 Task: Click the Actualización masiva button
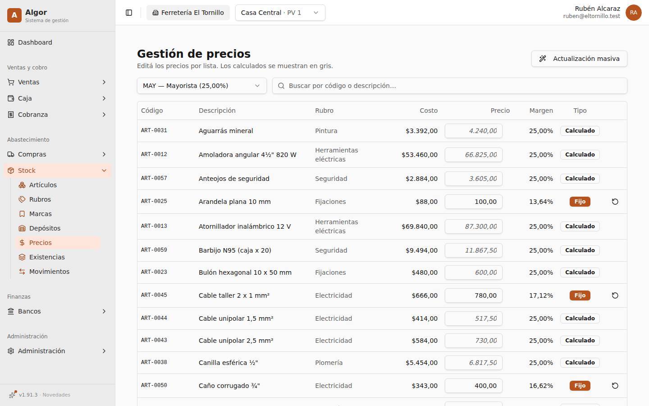[579, 59]
